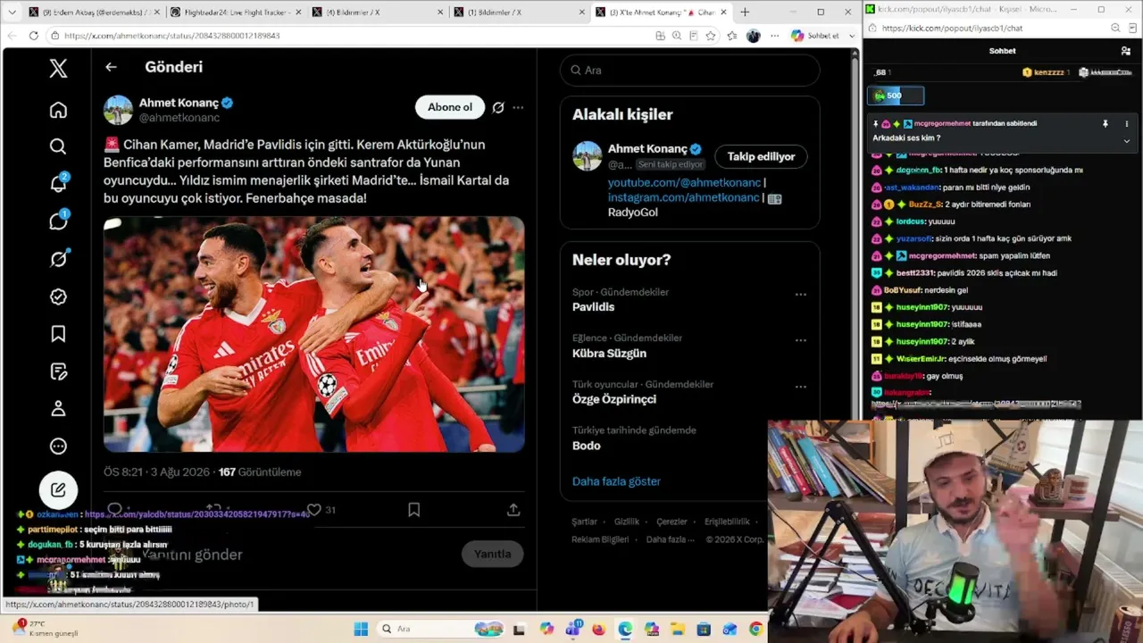Open the Pavlidis trending topic
The width and height of the screenshot is (1143, 643).
tap(594, 306)
